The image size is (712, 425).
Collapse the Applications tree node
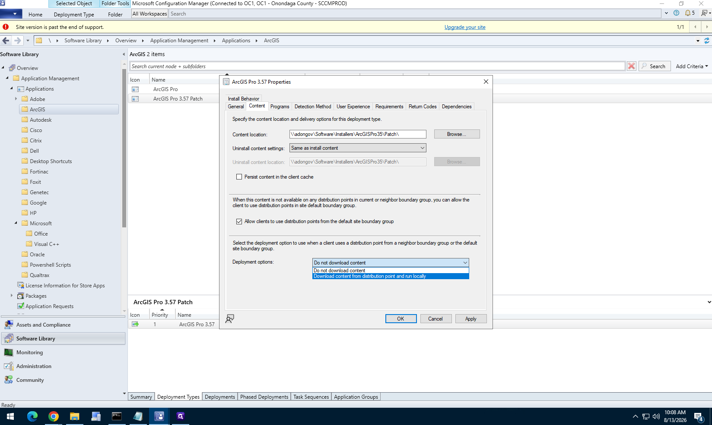coord(12,88)
